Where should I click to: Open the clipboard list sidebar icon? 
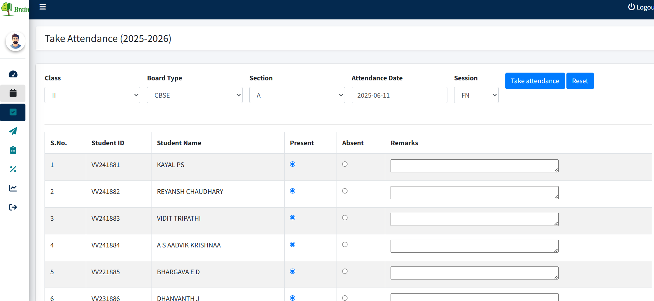pyautogui.click(x=13, y=150)
